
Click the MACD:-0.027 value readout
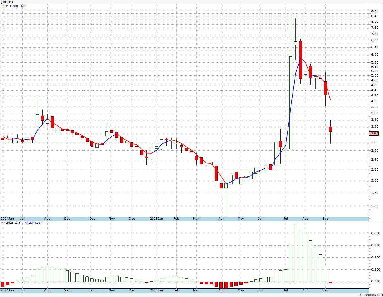(33, 223)
